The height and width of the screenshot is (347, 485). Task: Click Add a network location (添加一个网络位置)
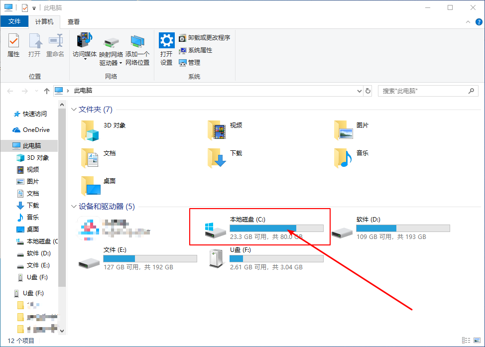pyautogui.click(x=137, y=49)
